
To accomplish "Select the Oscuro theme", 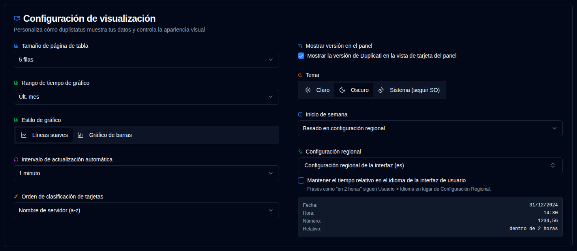I will coord(354,90).
